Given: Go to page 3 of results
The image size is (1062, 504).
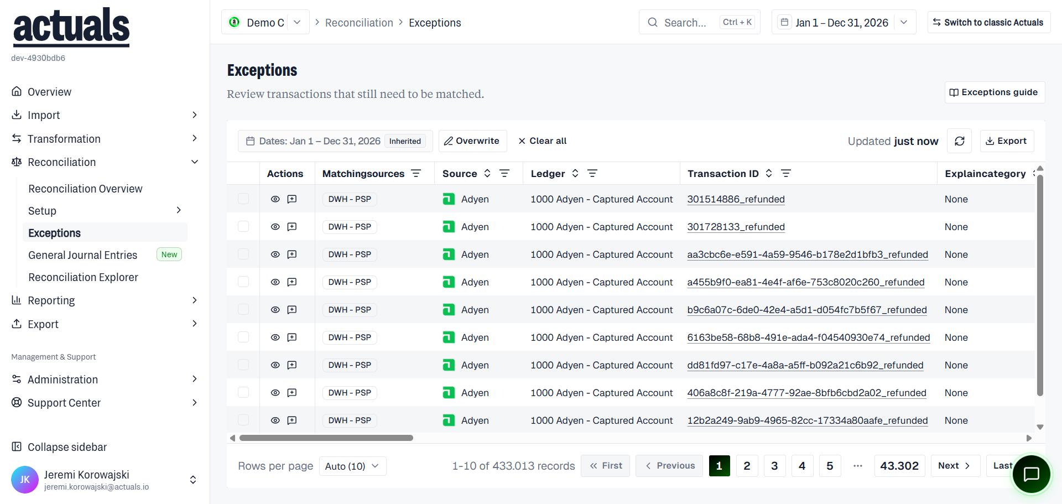Looking at the screenshot, I should click(x=774, y=466).
